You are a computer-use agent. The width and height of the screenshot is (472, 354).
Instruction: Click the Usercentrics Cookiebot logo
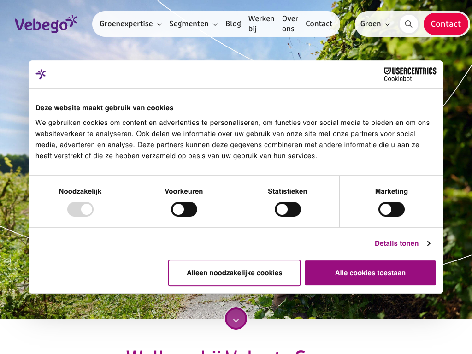(410, 74)
